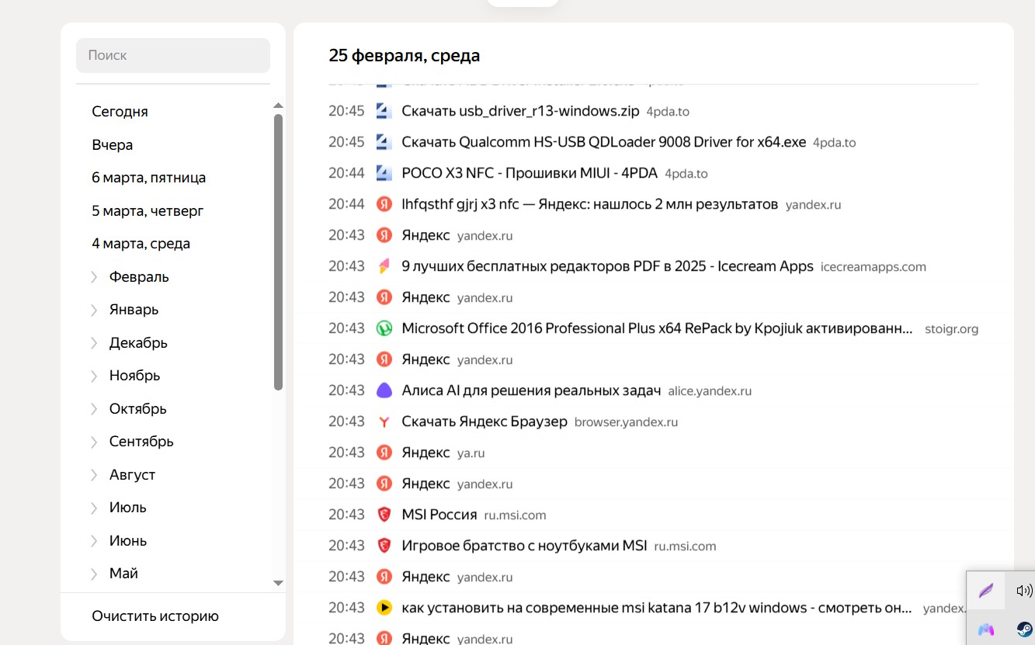Click the MSI dragon icon next to MSI Россия
1035x645 pixels.
[x=384, y=515]
